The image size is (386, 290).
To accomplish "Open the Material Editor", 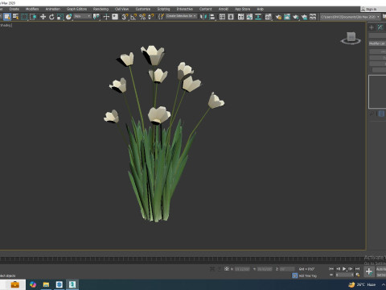I will tap(268, 17).
